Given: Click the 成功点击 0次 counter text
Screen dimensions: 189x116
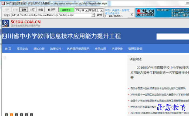Looking at the screenshot, I should point(112,13).
